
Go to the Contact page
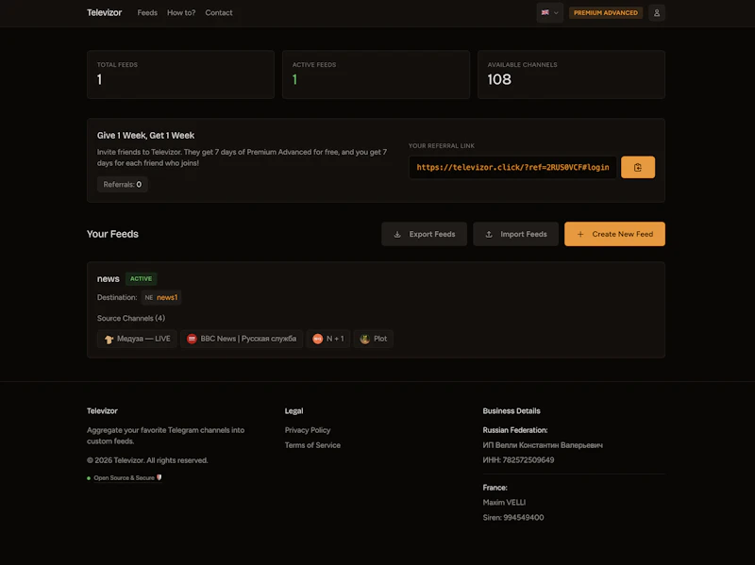tap(219, 13)
